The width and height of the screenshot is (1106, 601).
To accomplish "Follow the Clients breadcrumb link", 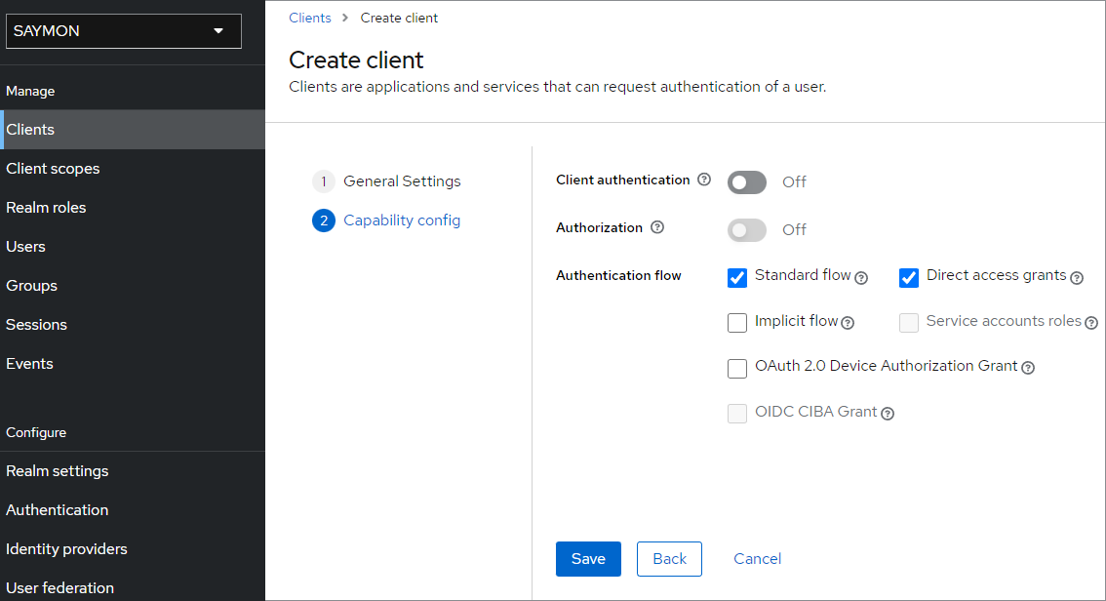I will point(309,18).
